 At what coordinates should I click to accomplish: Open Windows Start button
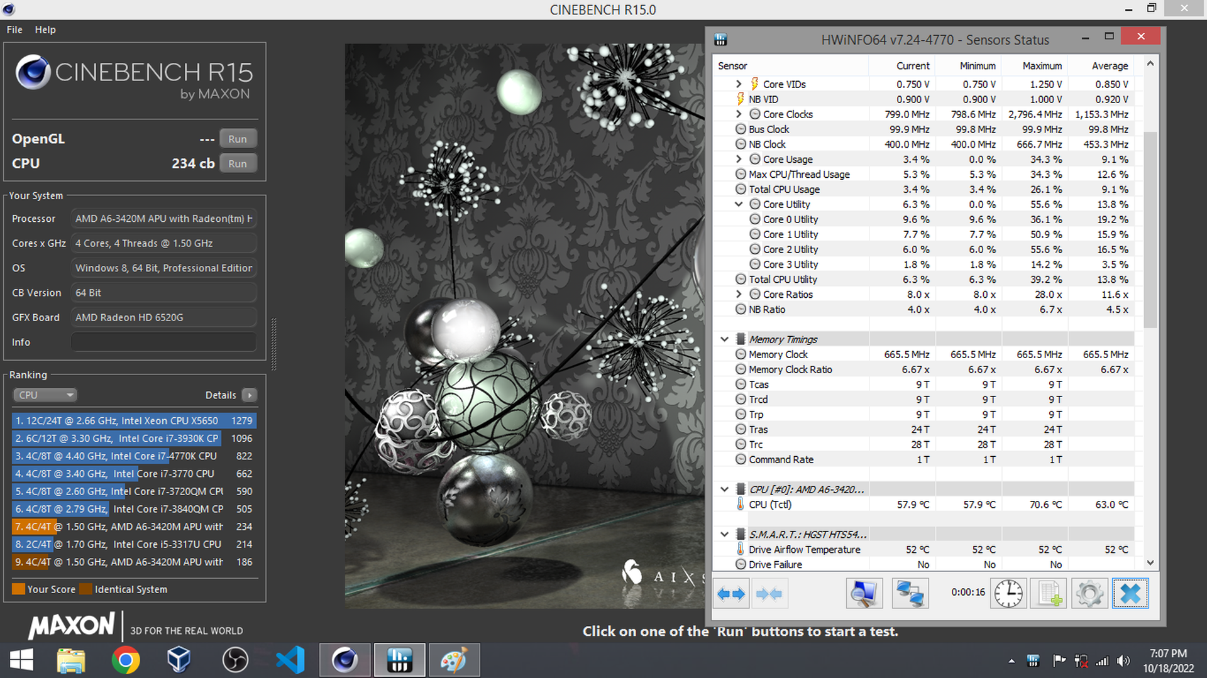[x=22, y=660]
